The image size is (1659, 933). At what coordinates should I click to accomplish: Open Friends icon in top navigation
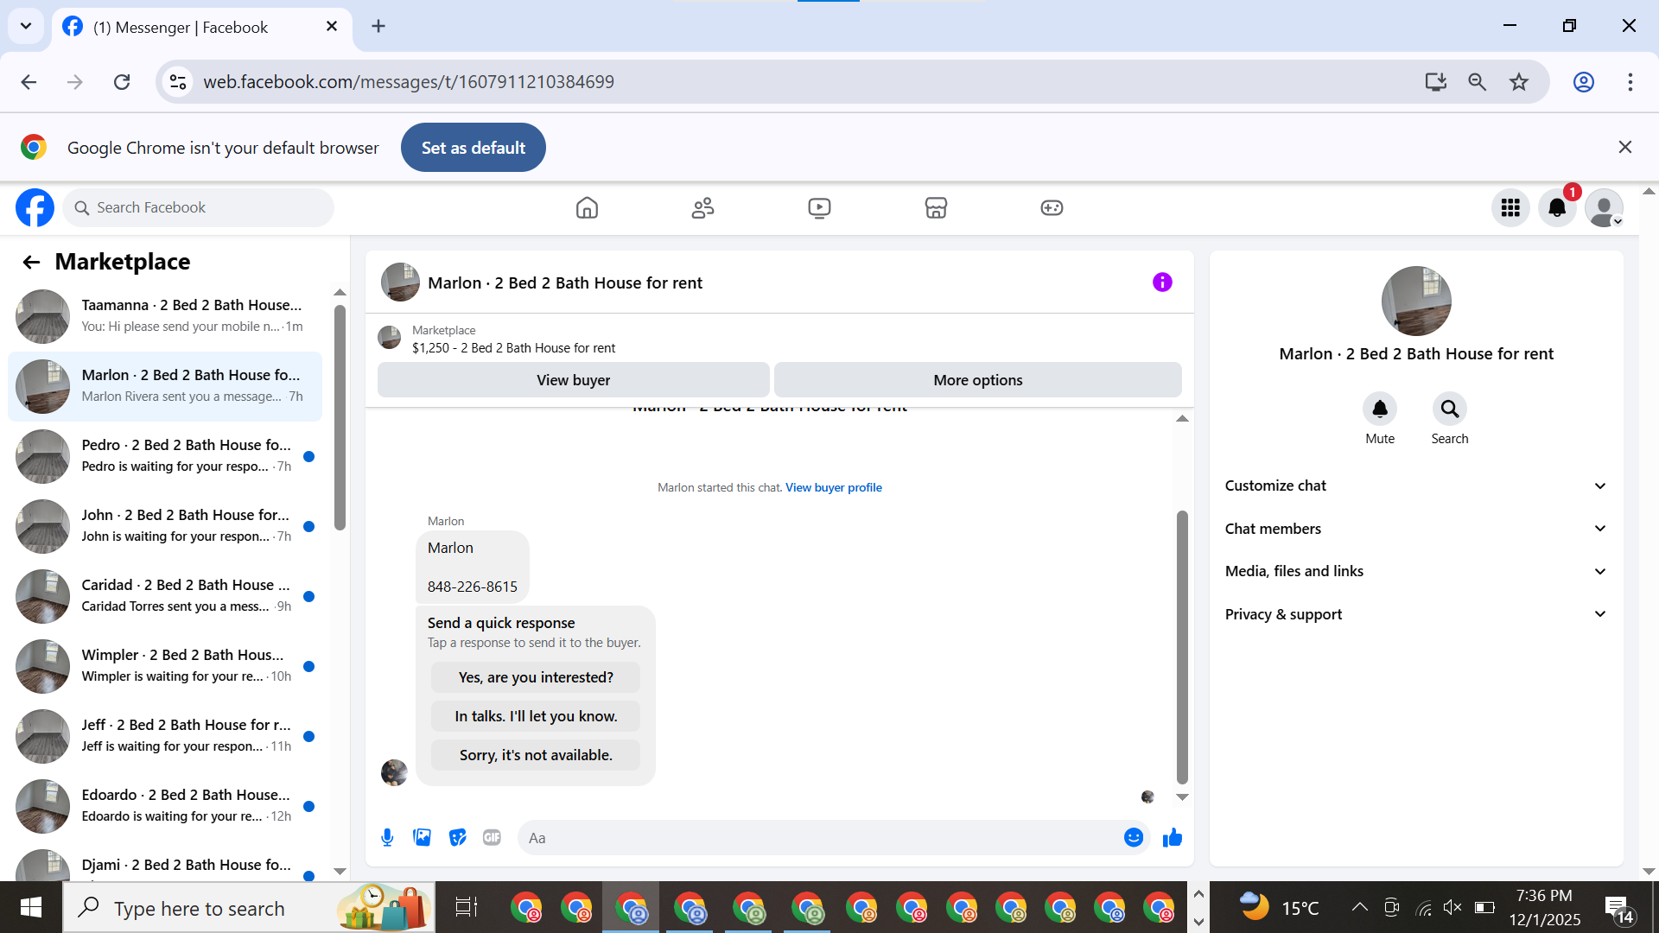click(702, 207)
